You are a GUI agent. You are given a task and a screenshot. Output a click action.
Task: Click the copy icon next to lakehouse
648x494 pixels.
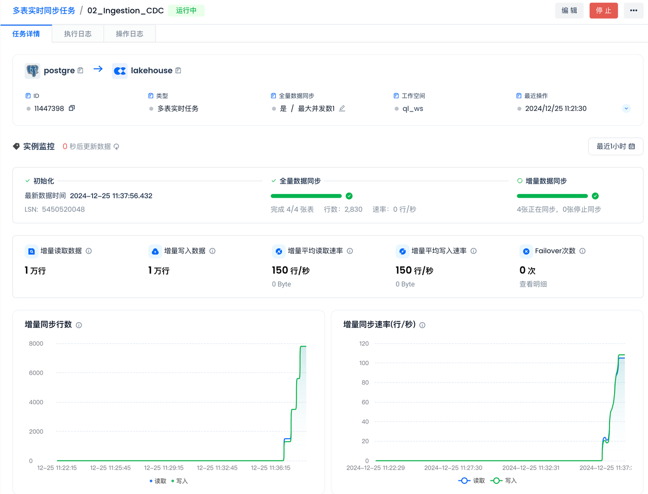tap(178, 70)
